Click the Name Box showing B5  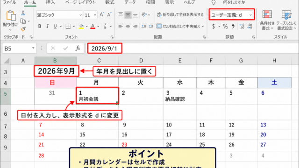click(x=19, y=49)
